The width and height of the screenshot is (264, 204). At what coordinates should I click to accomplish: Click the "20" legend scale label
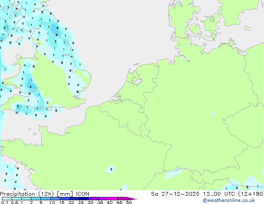pyautogui.click(x=71, y=202)
